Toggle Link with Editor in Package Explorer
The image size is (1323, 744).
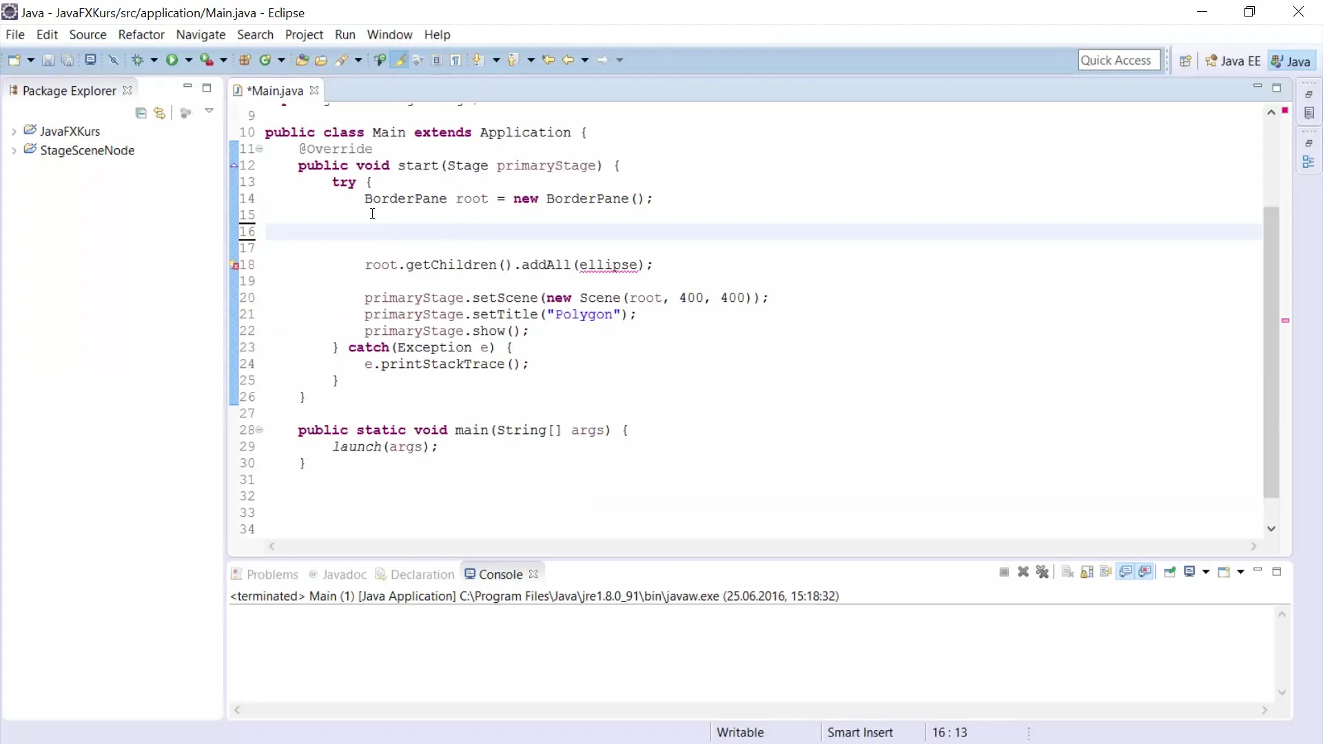pos(160,112)
